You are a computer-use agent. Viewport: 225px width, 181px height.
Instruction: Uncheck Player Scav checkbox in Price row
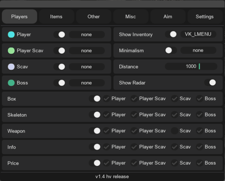click(134, 163)
